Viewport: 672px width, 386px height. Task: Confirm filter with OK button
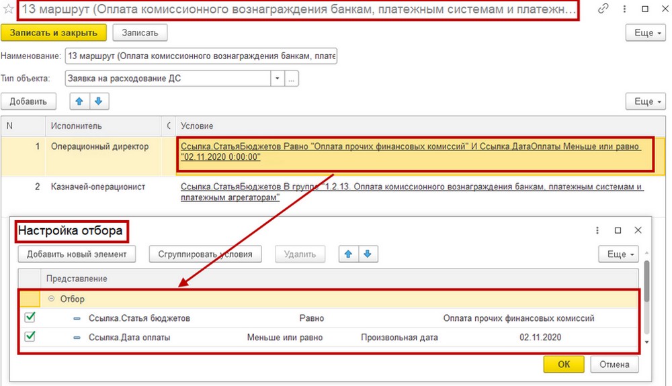[564, 364]
